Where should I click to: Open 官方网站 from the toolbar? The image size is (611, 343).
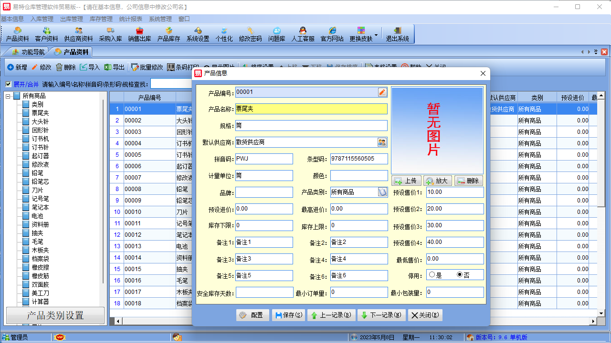(332, 33)
